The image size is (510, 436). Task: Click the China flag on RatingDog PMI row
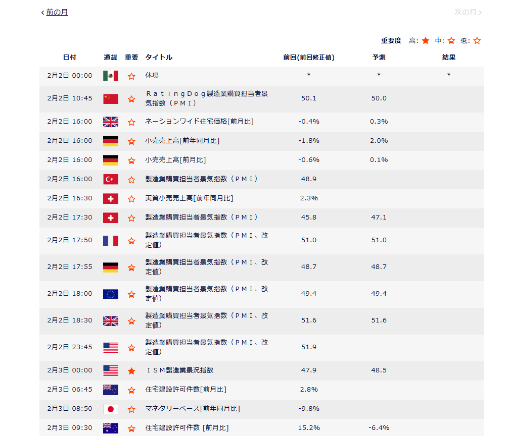110,99
